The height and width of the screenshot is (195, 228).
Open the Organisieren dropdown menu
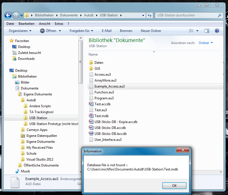(x=20, y=31)
